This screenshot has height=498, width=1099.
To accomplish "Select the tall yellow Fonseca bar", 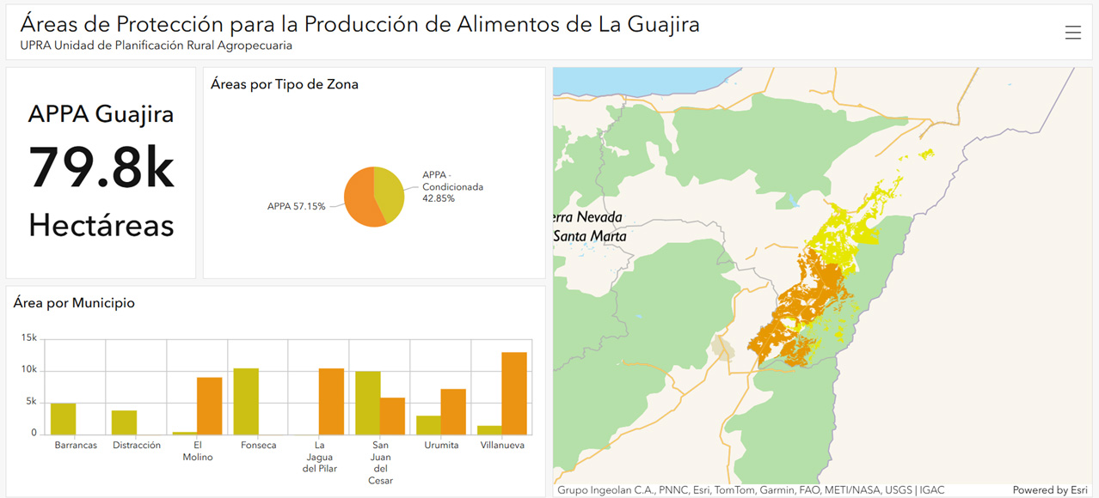I will pyautogui.click(x=246, y=401).
